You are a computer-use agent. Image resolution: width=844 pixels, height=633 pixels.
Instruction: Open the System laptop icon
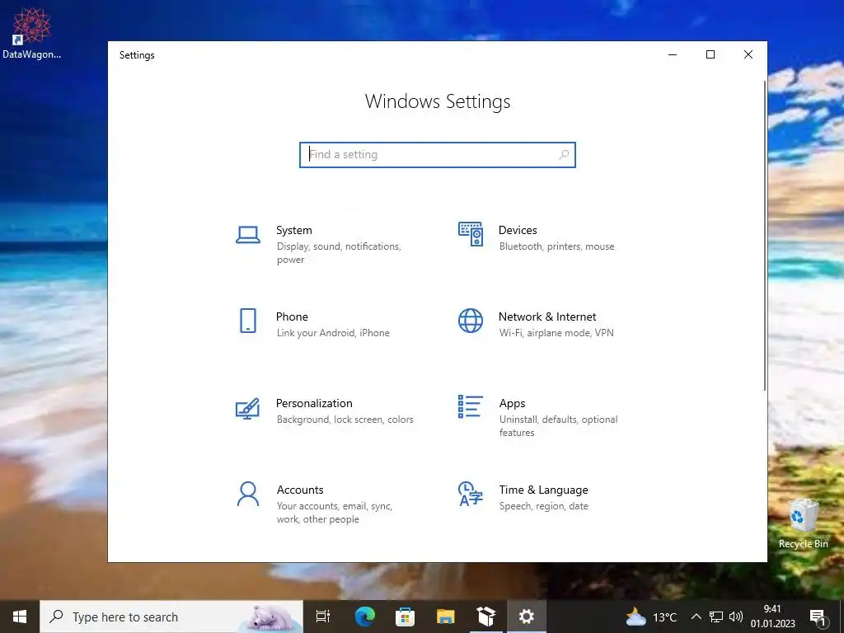247,235
